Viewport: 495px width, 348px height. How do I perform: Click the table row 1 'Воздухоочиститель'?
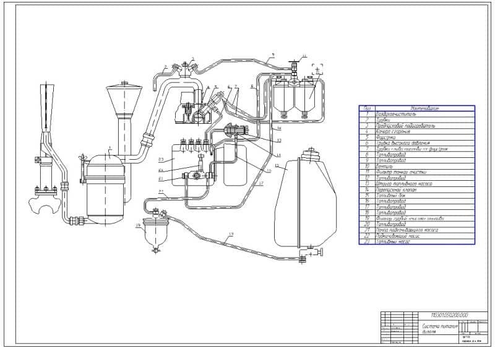pos(416,114)
